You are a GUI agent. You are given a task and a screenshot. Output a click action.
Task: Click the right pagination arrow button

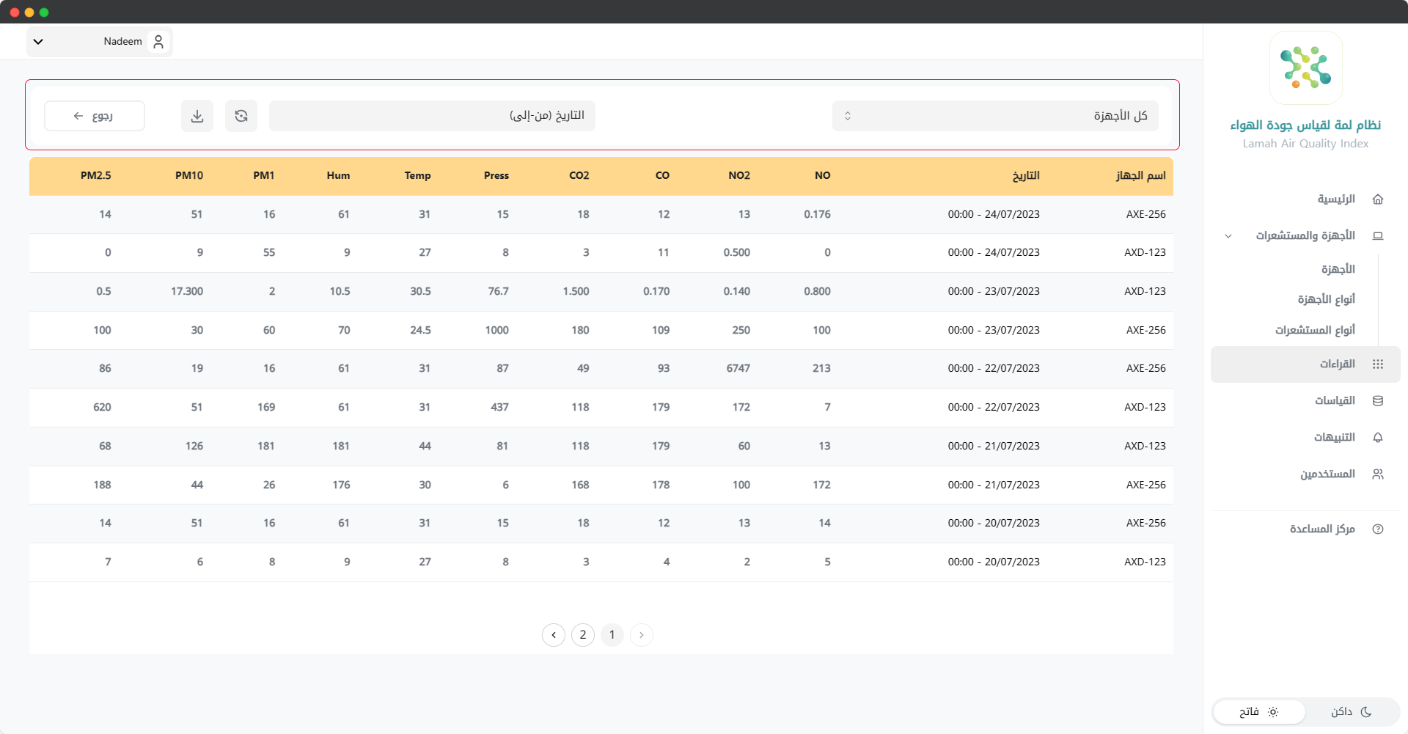tap(642, 635)
